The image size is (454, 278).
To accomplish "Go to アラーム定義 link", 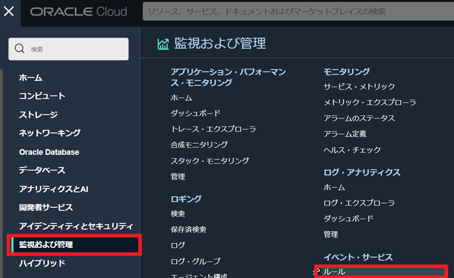I will click(x=344, y=134).
